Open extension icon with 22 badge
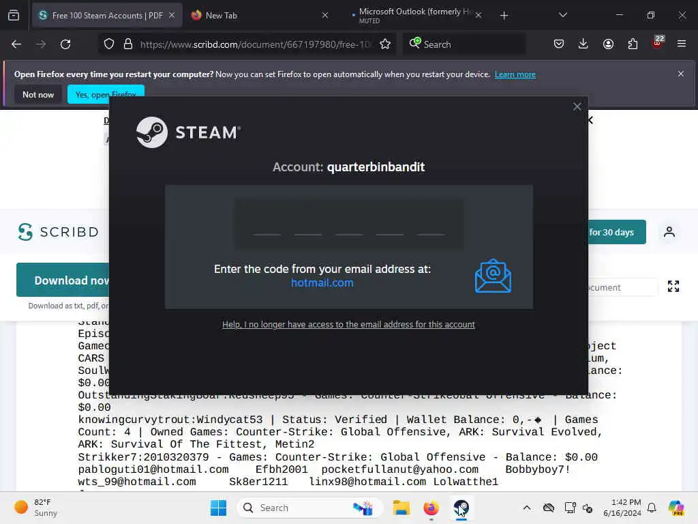This screenshot has height=524, width=698. 658,43
